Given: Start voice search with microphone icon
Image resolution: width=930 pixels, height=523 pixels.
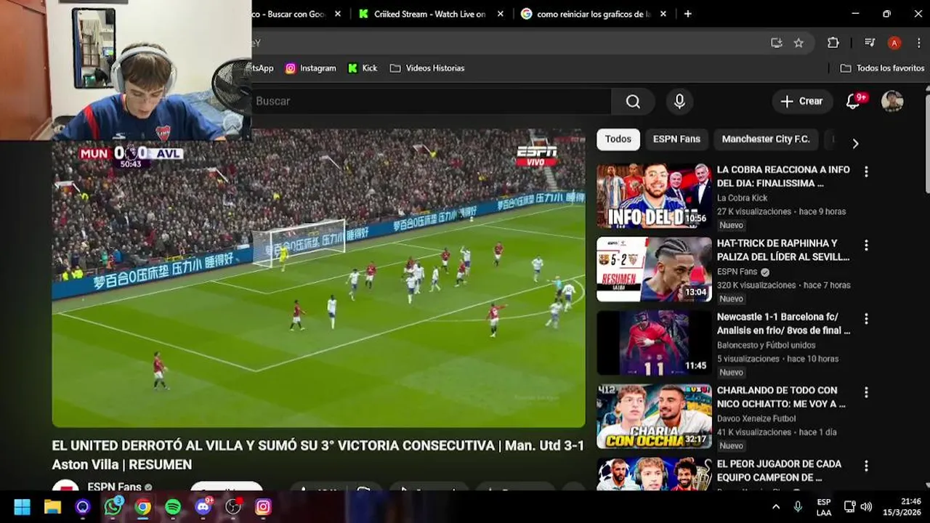Looking at the screenshot, I should 679,102.
